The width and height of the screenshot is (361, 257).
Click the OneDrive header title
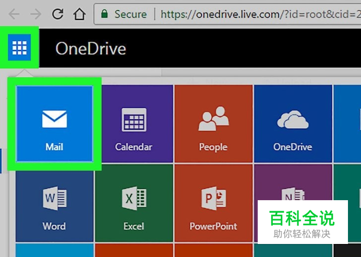tap(91, 48)
